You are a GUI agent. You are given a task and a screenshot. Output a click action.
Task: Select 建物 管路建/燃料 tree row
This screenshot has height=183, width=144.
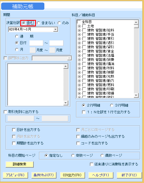coord(100,85)
